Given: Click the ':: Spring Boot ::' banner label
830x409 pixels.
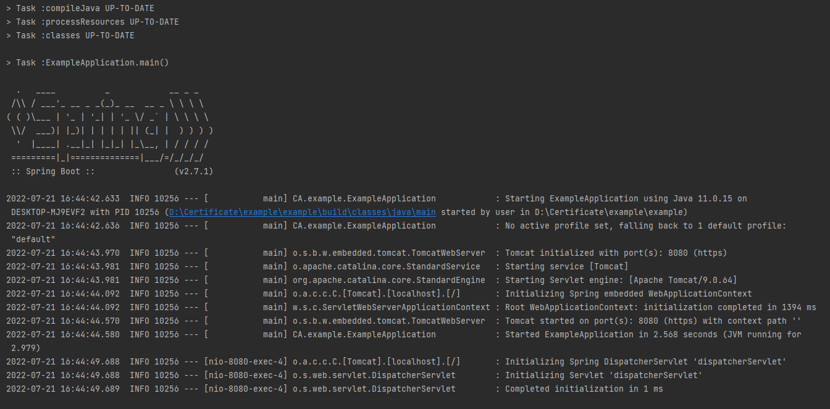Looking at the screenshot, I should pos(53,171).
